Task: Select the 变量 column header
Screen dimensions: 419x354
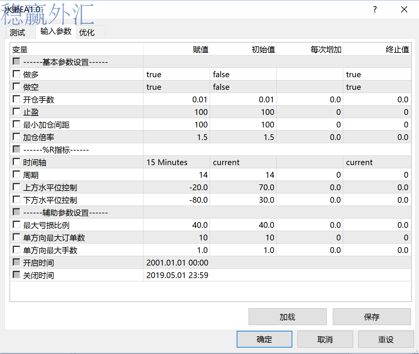Action: click(x=77, y=49)
